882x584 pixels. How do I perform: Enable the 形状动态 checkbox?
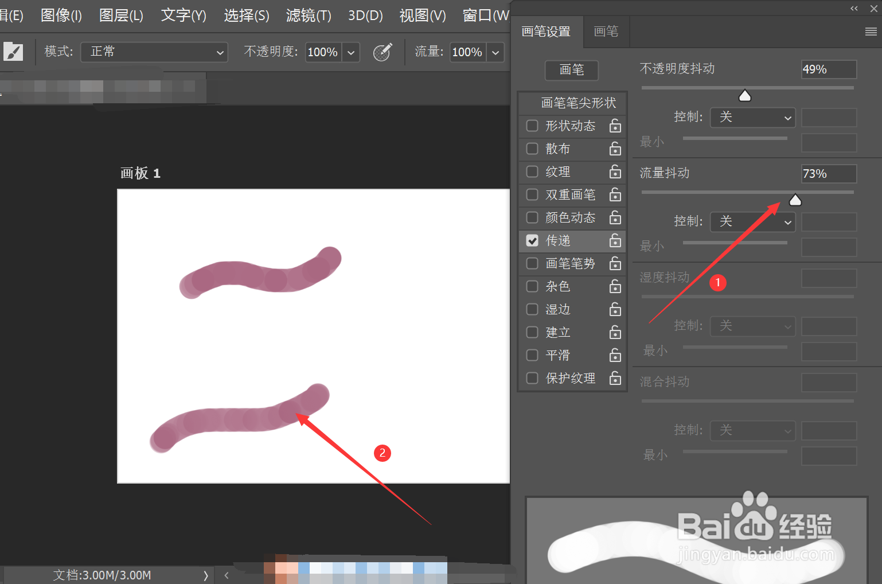pos(532,126)
